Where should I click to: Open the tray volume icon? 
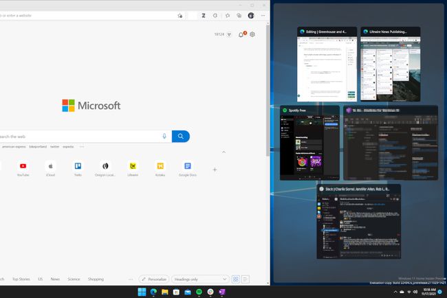[415, 292]
